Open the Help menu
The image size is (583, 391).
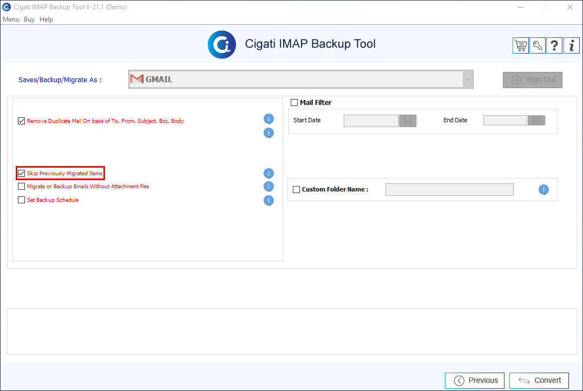click(x=46, y=19)
